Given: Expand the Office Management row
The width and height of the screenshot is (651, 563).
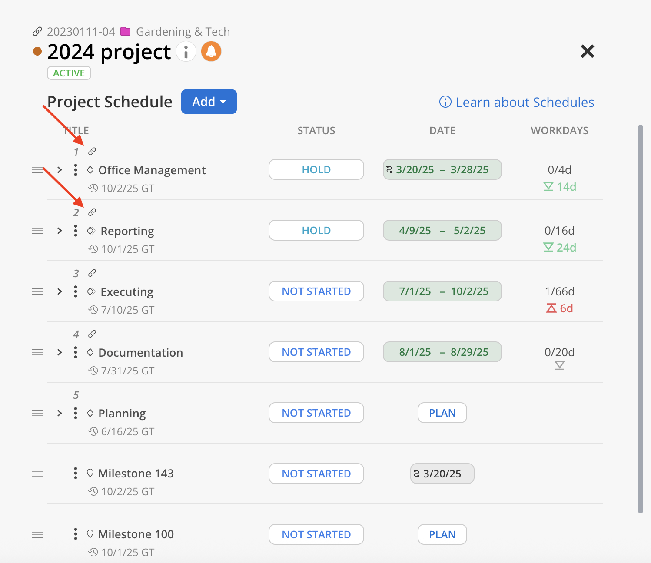Looking at the screenshot, I should pyautogui.click(x=60, y=170).
